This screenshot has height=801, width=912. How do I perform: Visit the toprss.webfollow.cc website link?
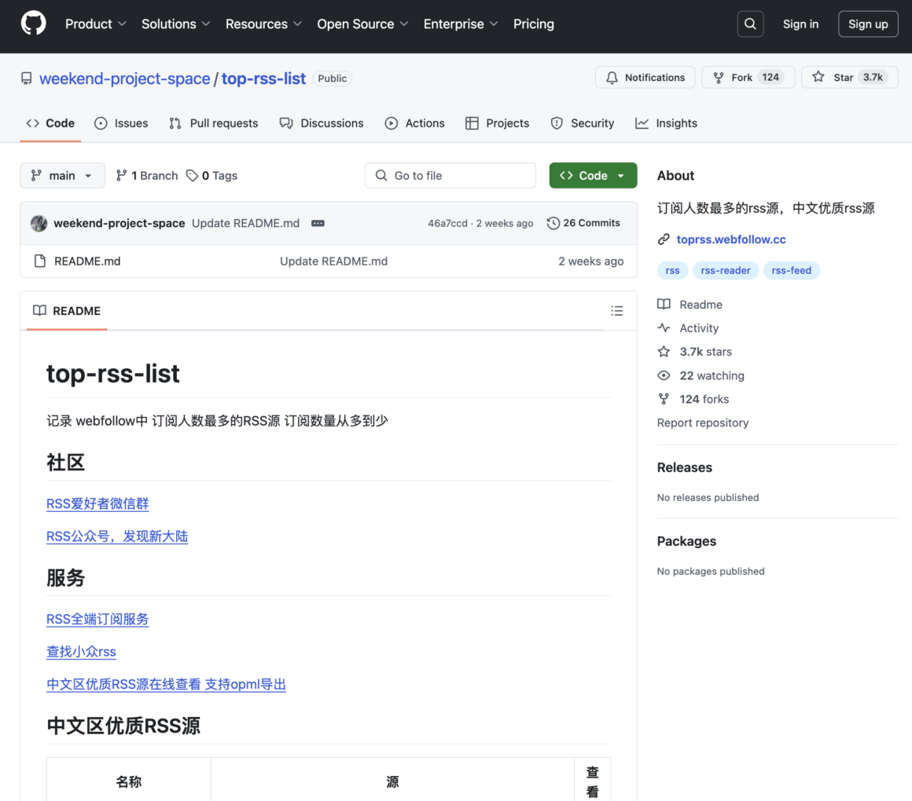click(x=730, y=239)
